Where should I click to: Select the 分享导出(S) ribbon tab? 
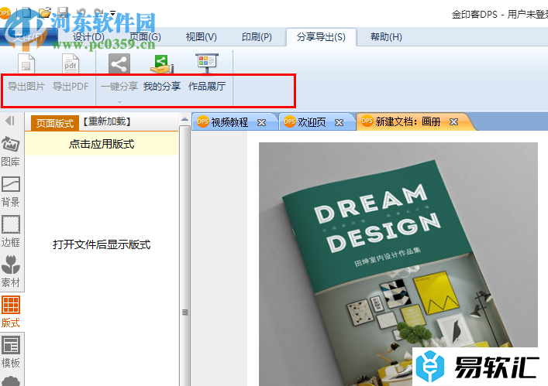pos(321,37)
